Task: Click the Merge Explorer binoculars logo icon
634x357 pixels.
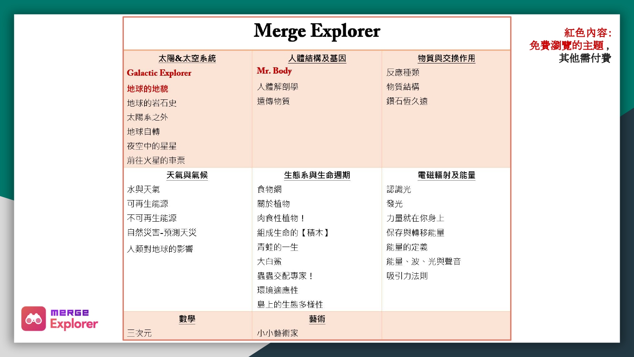Action: [33, 319]
